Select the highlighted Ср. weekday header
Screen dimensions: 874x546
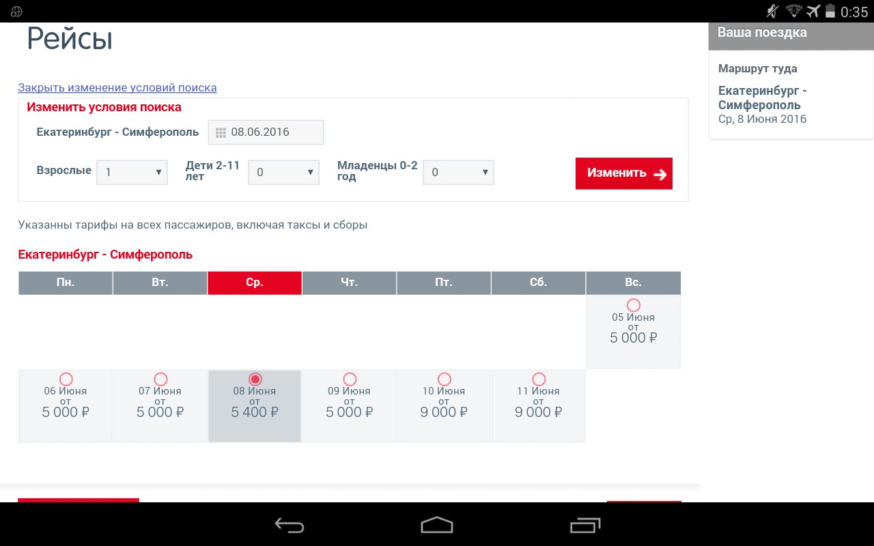click(x=255, y=283)
